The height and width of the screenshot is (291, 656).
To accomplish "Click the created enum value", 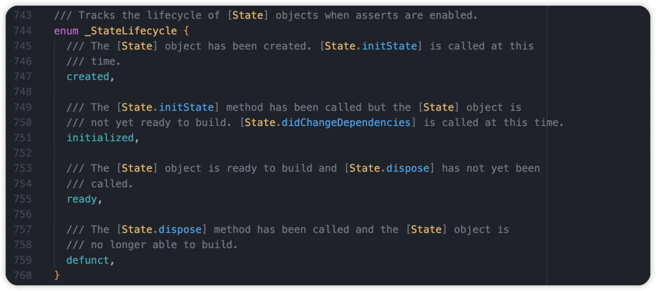I will point(87,77).
